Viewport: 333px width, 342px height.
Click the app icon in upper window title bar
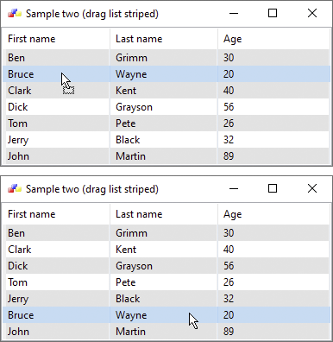(x=15, y=14)
